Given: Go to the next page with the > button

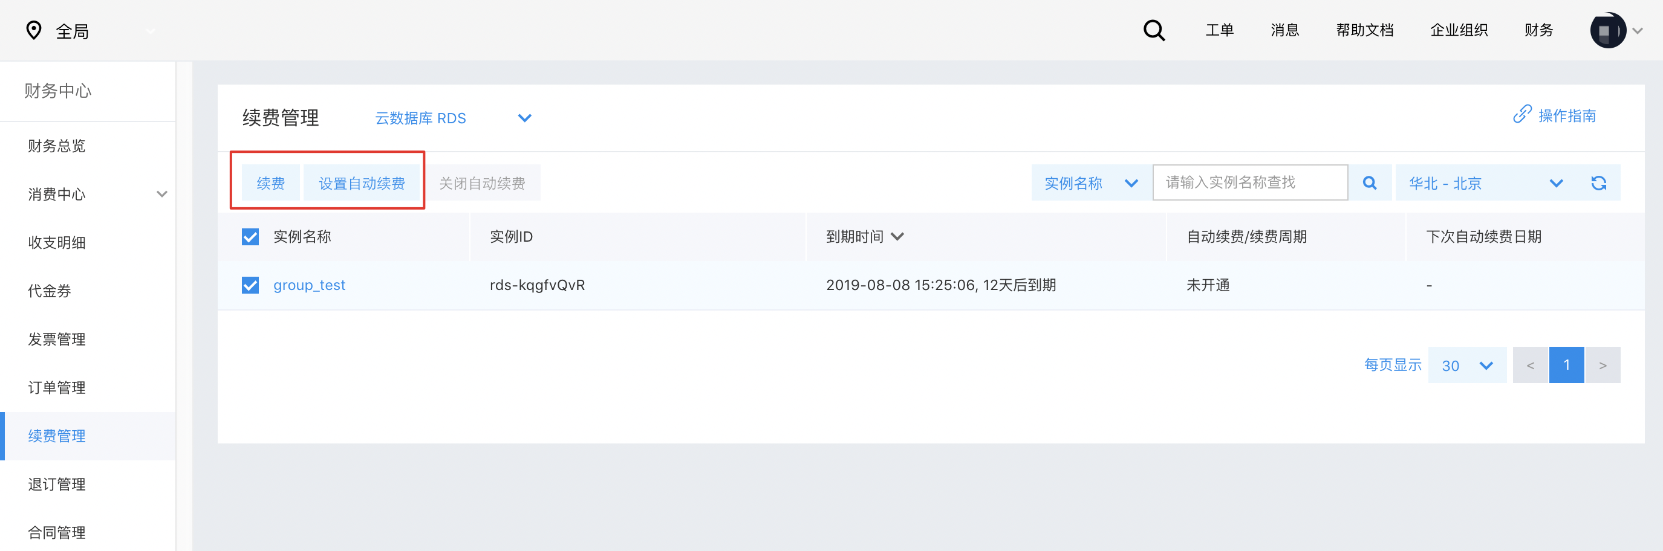Looking at the screenshot, I should point(1603,365).
